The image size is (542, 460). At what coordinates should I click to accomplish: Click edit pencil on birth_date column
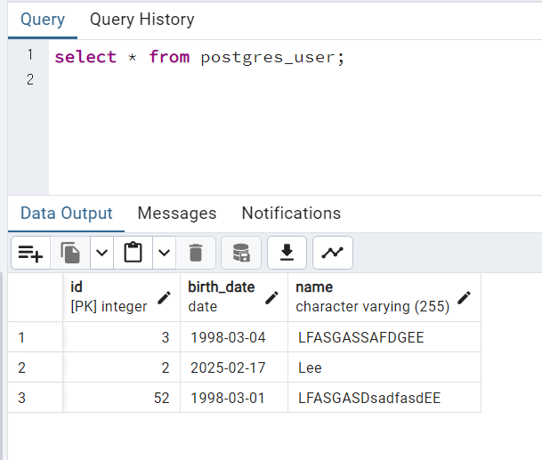pos(272,297)
